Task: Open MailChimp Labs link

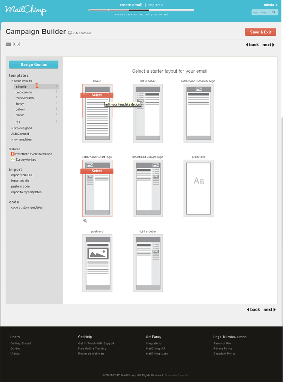Action: pyautogui.click(x=157, y=354)
